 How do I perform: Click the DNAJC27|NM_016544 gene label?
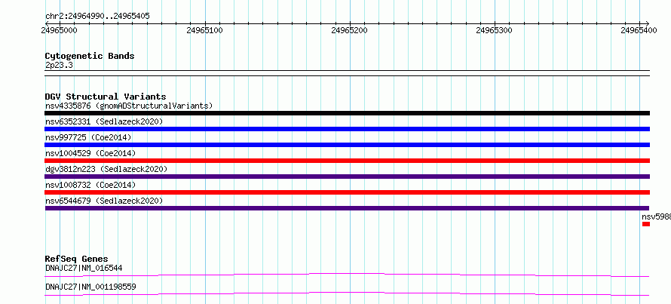[84, 268]
